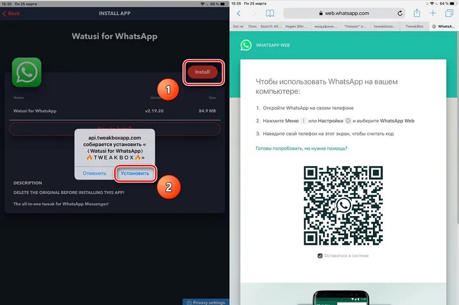The image size is (459, 305).
Task: Switch to the Search All... tab
Action: coord(271,26)
